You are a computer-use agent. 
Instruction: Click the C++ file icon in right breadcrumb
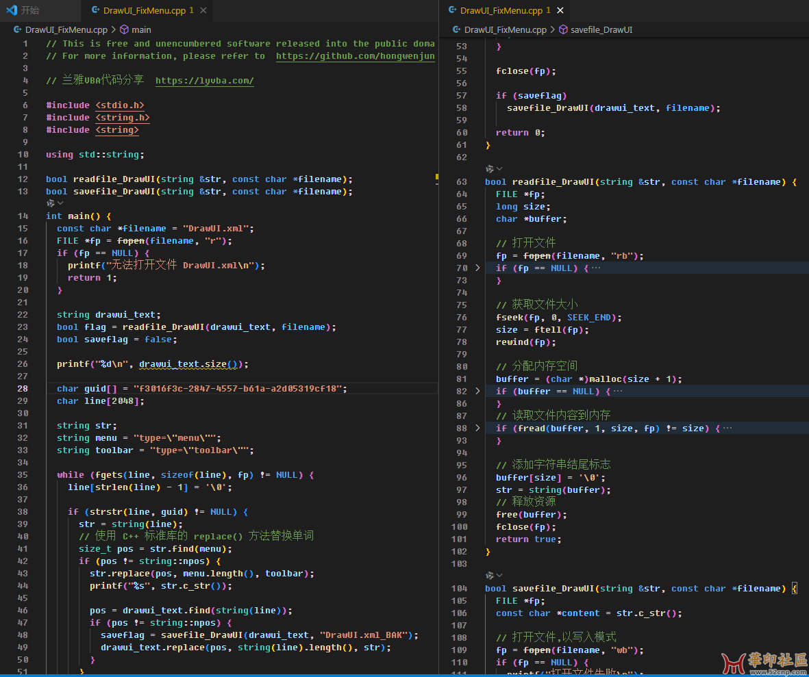(456, 30)
